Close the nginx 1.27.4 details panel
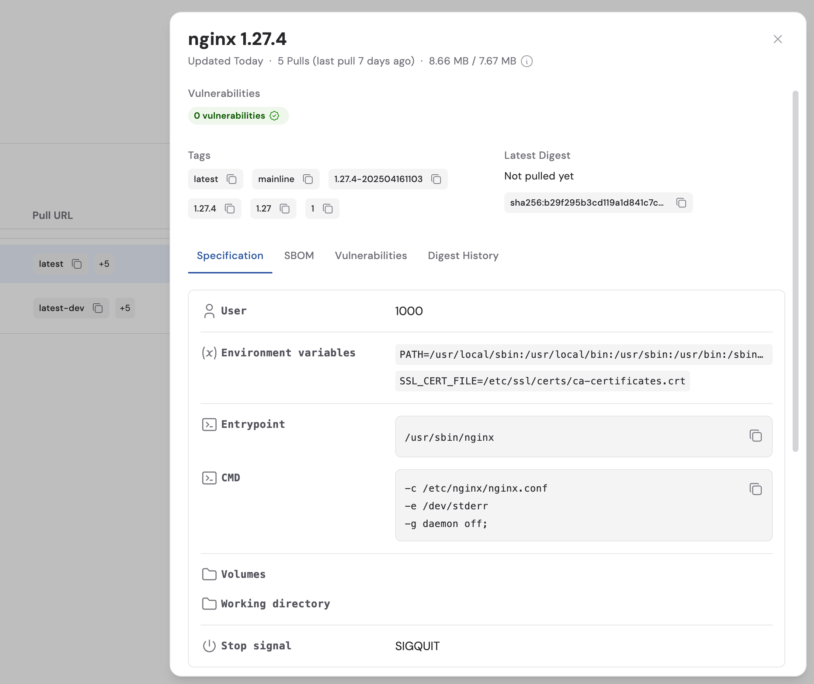 pos(778,39)
